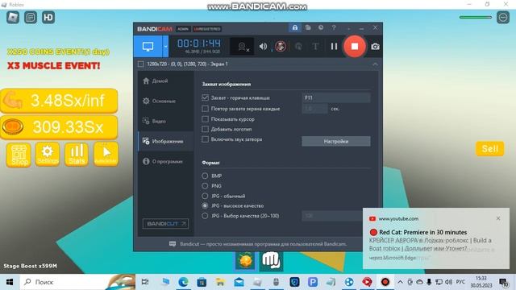Pause the Bandicam recording

tap(334, 47)
